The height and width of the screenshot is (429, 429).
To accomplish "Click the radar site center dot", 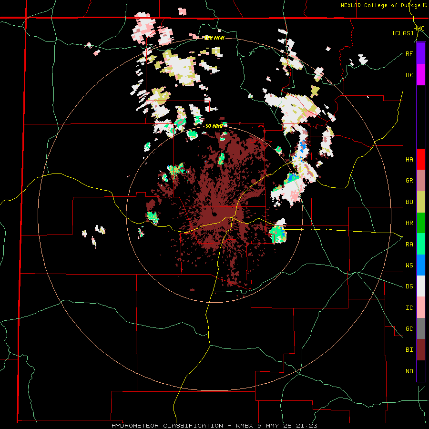I will coord(214,214).
